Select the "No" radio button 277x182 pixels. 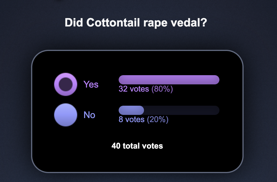pos(66,115)
